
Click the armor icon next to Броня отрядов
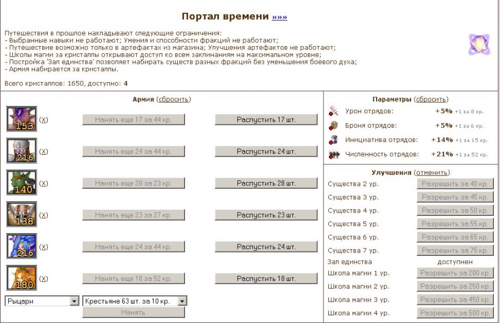(x=333, y=125)
